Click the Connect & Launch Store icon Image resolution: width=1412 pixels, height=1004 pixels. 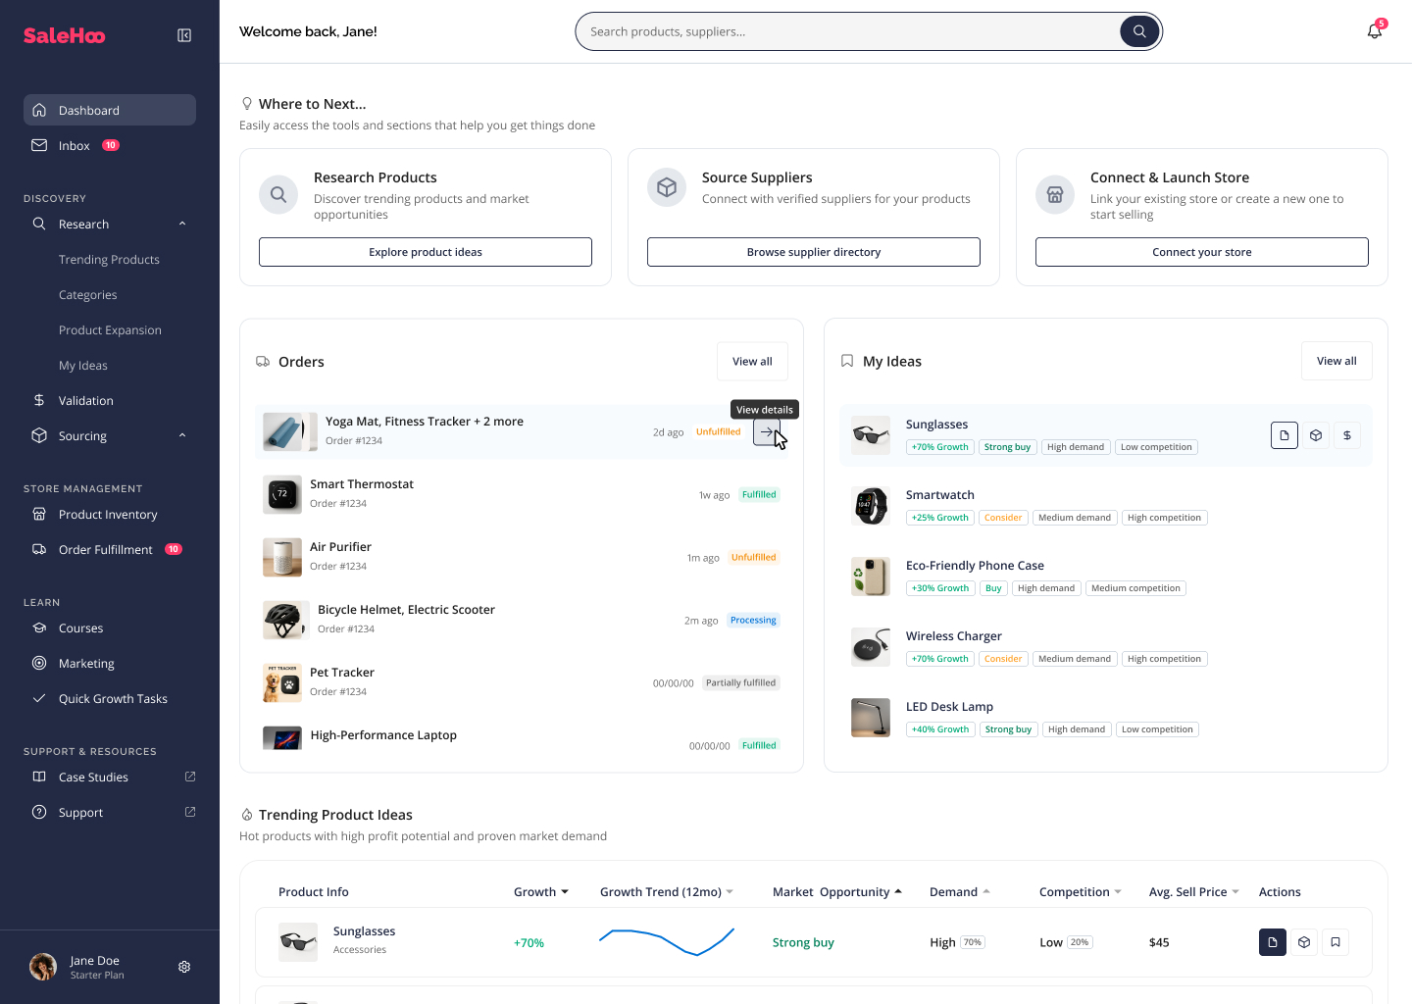click(1055, 194)
